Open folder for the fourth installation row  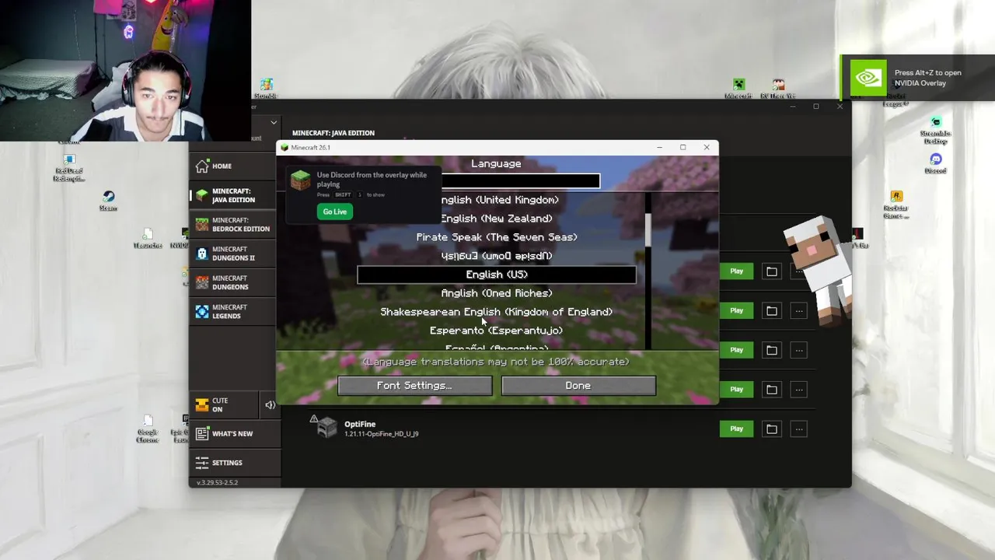point(771,389)
